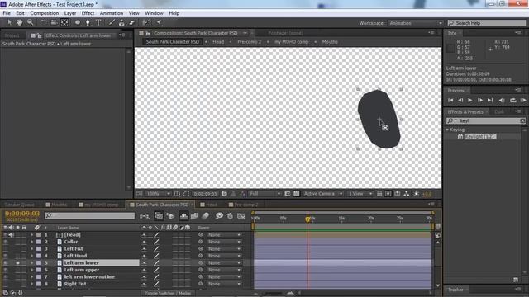Click the frame blending icon in timeline

[x=195, y=216]
